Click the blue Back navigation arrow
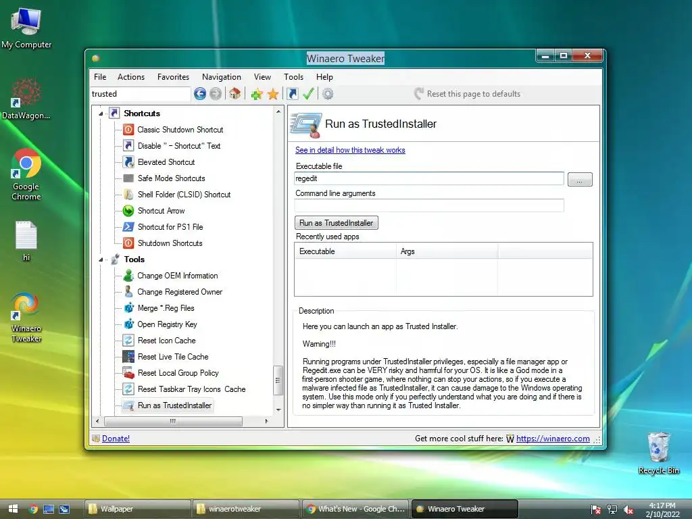Image resolution: width=692 pixels, height=519 pixels. (x=200, y=93)
